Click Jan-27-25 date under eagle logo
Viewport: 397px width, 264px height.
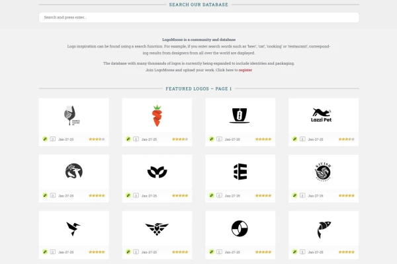click(x=149, y=252)
